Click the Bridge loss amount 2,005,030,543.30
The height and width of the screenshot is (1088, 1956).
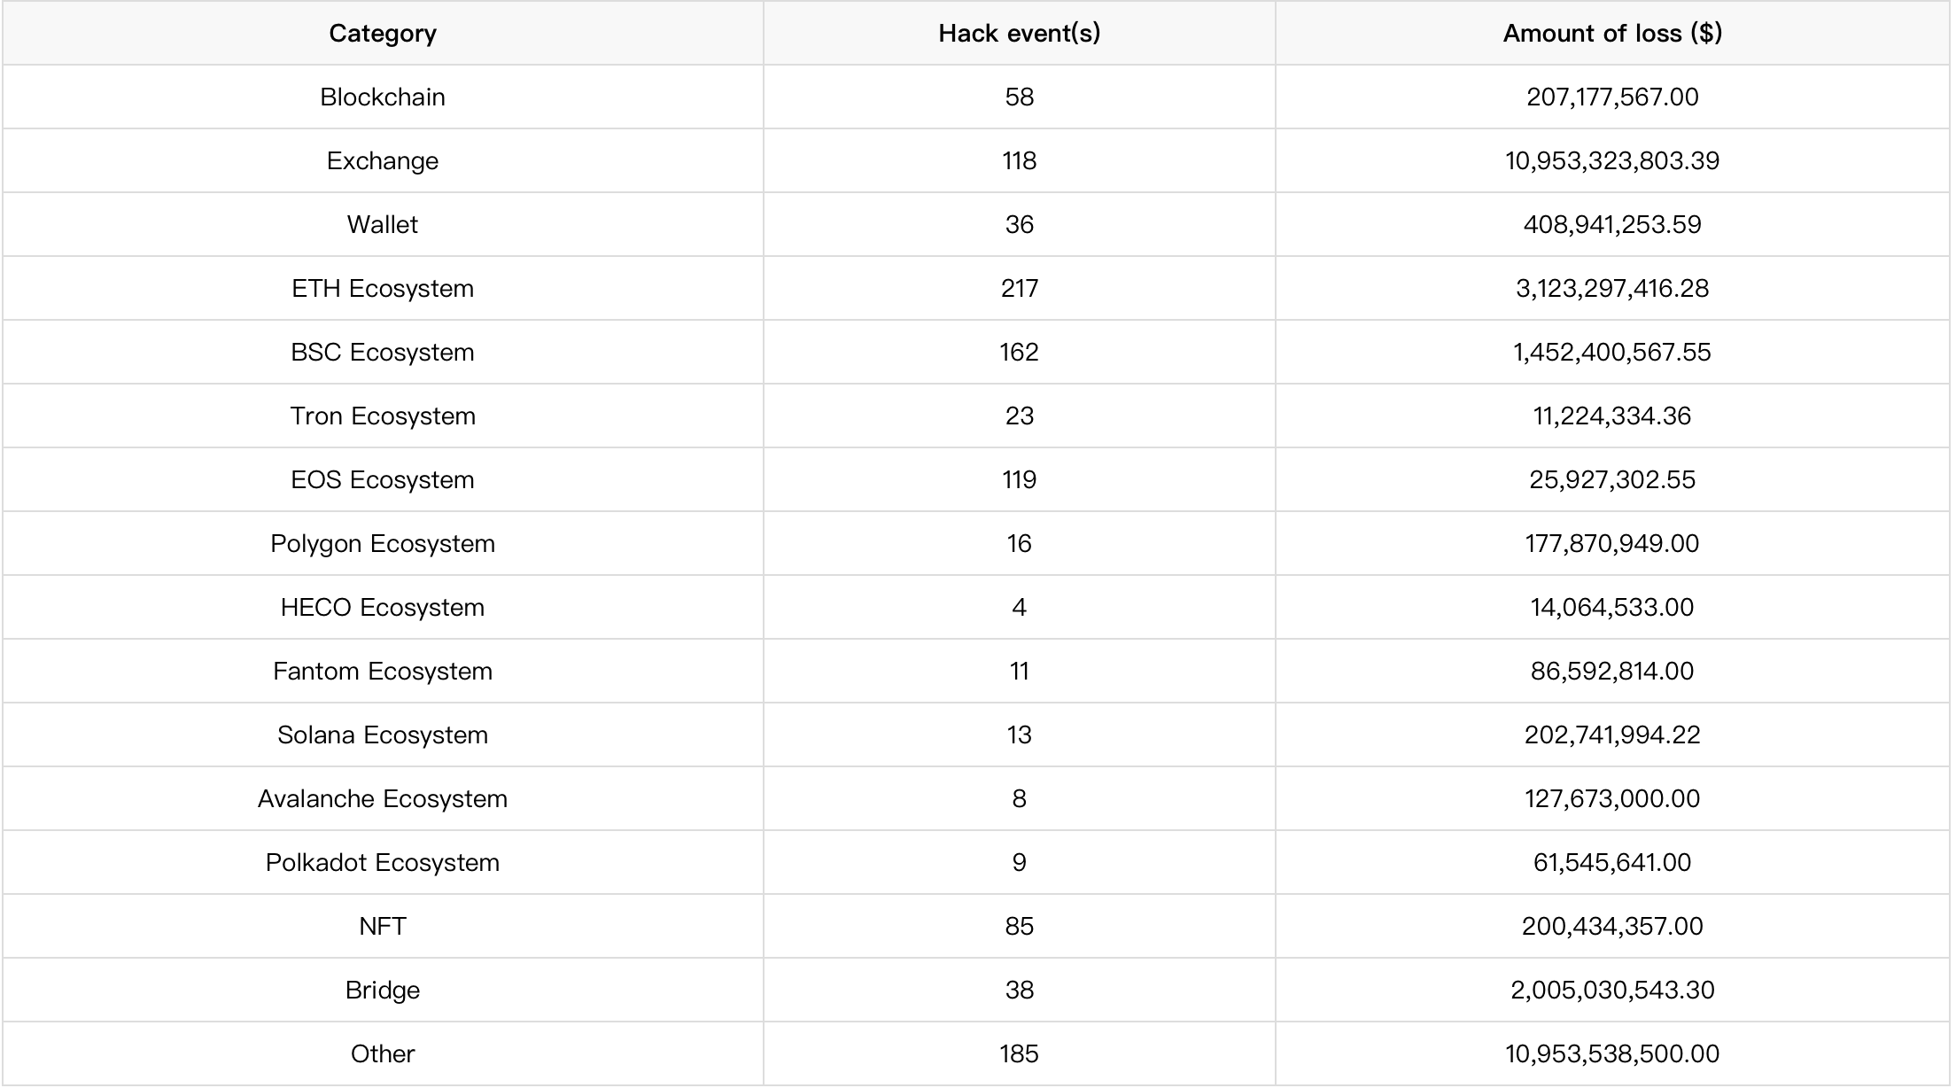pos(1612,990)
